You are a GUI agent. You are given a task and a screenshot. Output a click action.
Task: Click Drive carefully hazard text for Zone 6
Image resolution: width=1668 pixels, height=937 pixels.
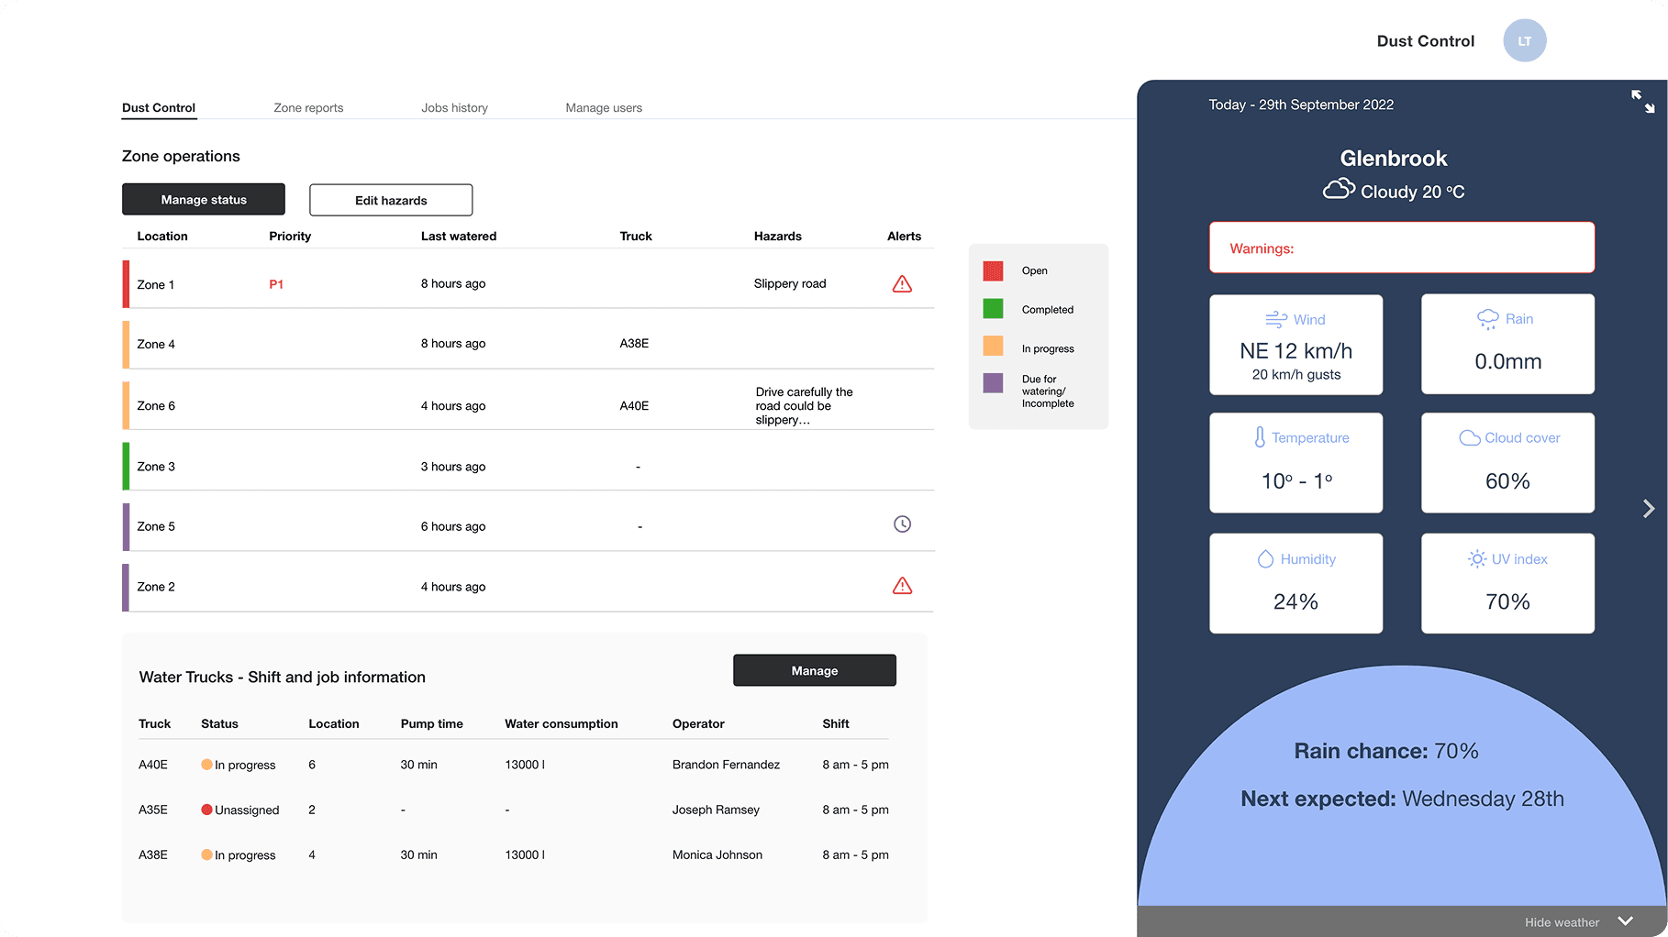click(x=804, y=406)
